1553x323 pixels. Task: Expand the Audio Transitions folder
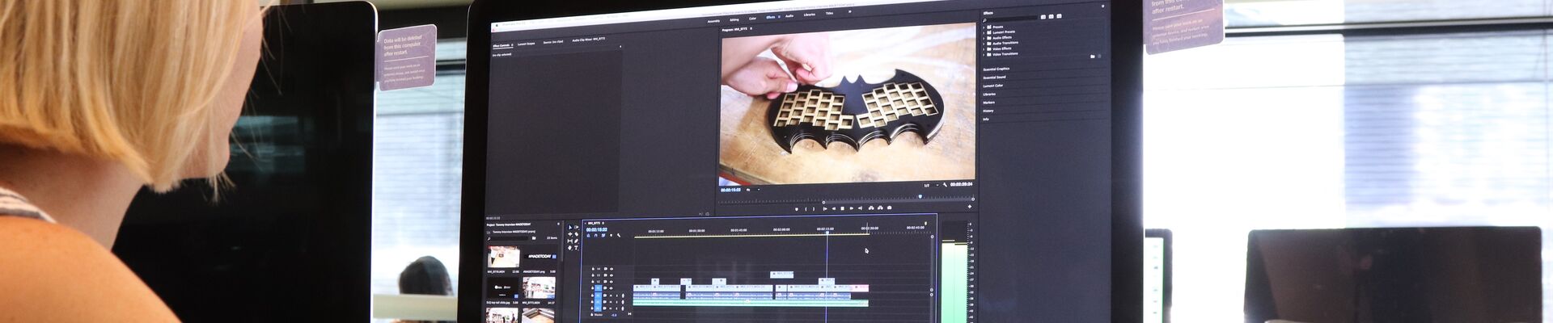coord(984,43)
